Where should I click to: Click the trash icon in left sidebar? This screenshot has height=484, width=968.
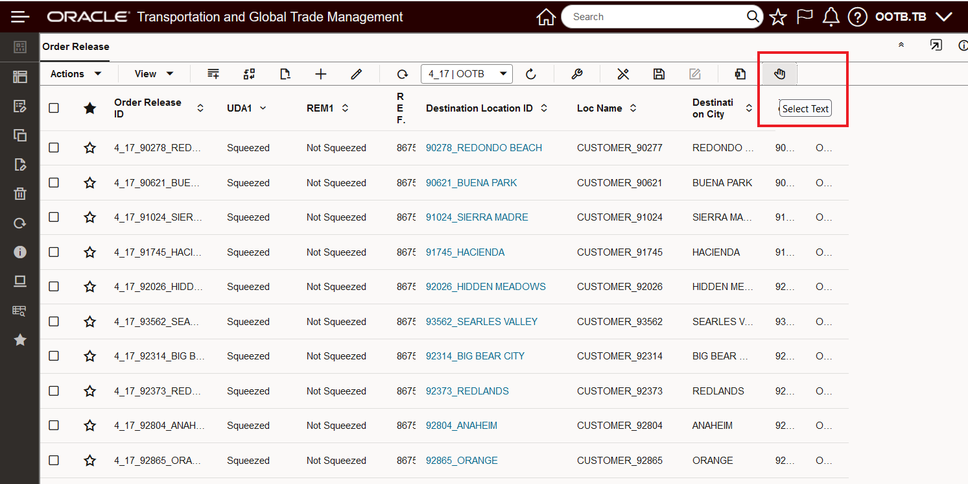(x=20, y=193)
